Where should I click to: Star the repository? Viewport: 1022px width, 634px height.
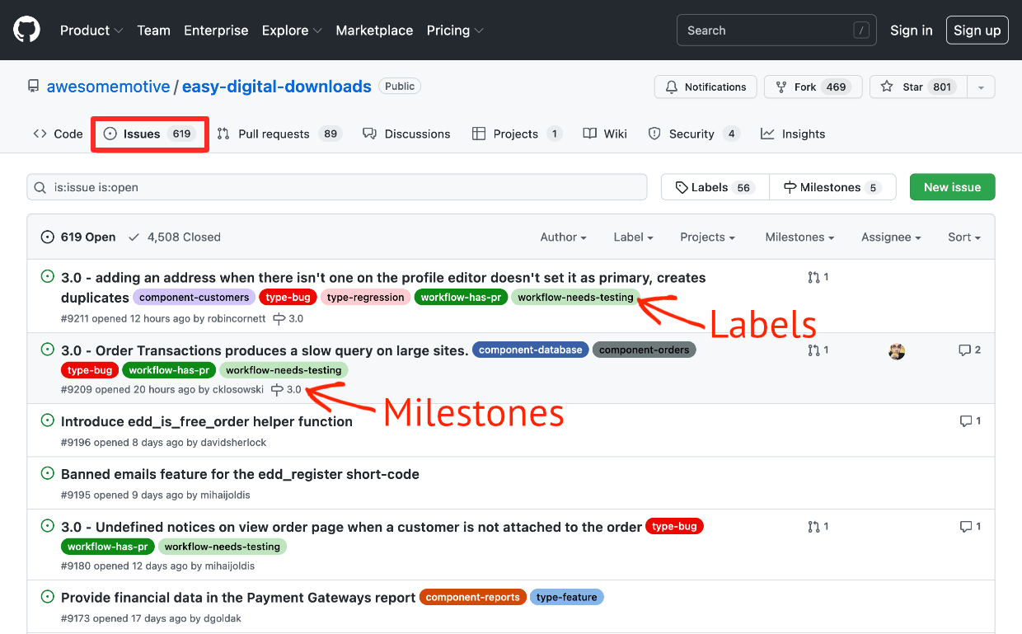point(918,87)
